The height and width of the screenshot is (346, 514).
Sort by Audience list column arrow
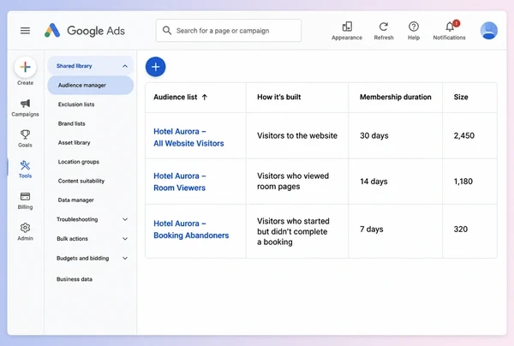205,97
